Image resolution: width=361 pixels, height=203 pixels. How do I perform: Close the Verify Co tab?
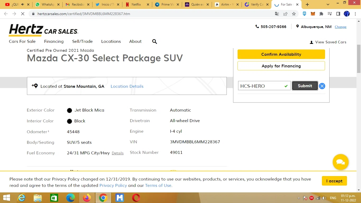pyautogui.click(x=267, y=4)
